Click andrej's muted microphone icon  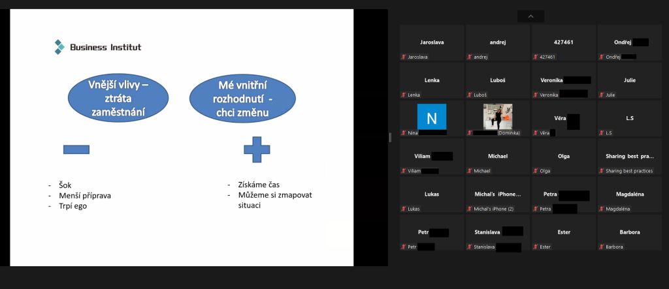[469, 57]
